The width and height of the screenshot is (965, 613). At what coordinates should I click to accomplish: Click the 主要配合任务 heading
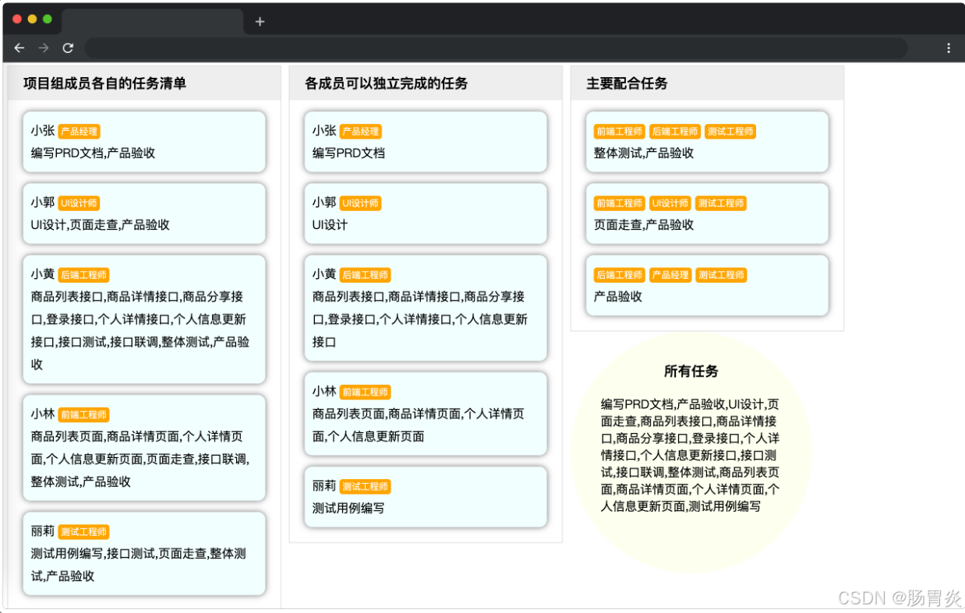coord(627,83)
